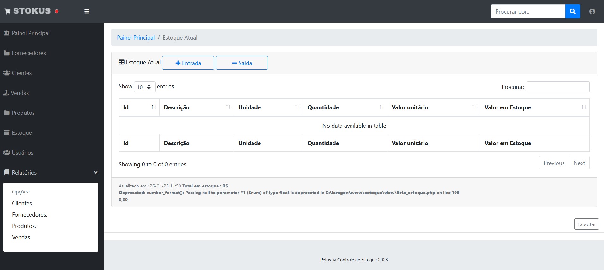The width and height of the screenshot is (604, 270).
Task: Open Fornecedores from the sidebar
Action: click(x=28, y=53)
